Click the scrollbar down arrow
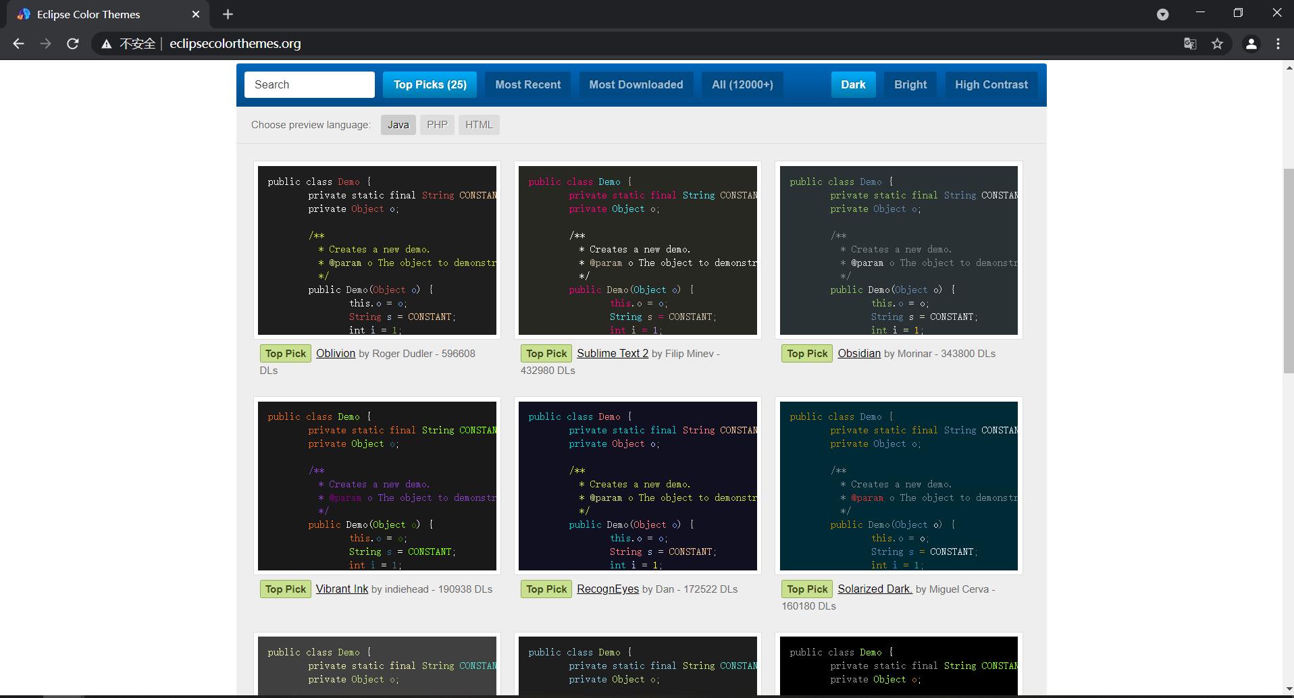The height and width of the screenshot is (698, 1294). 1288,689
